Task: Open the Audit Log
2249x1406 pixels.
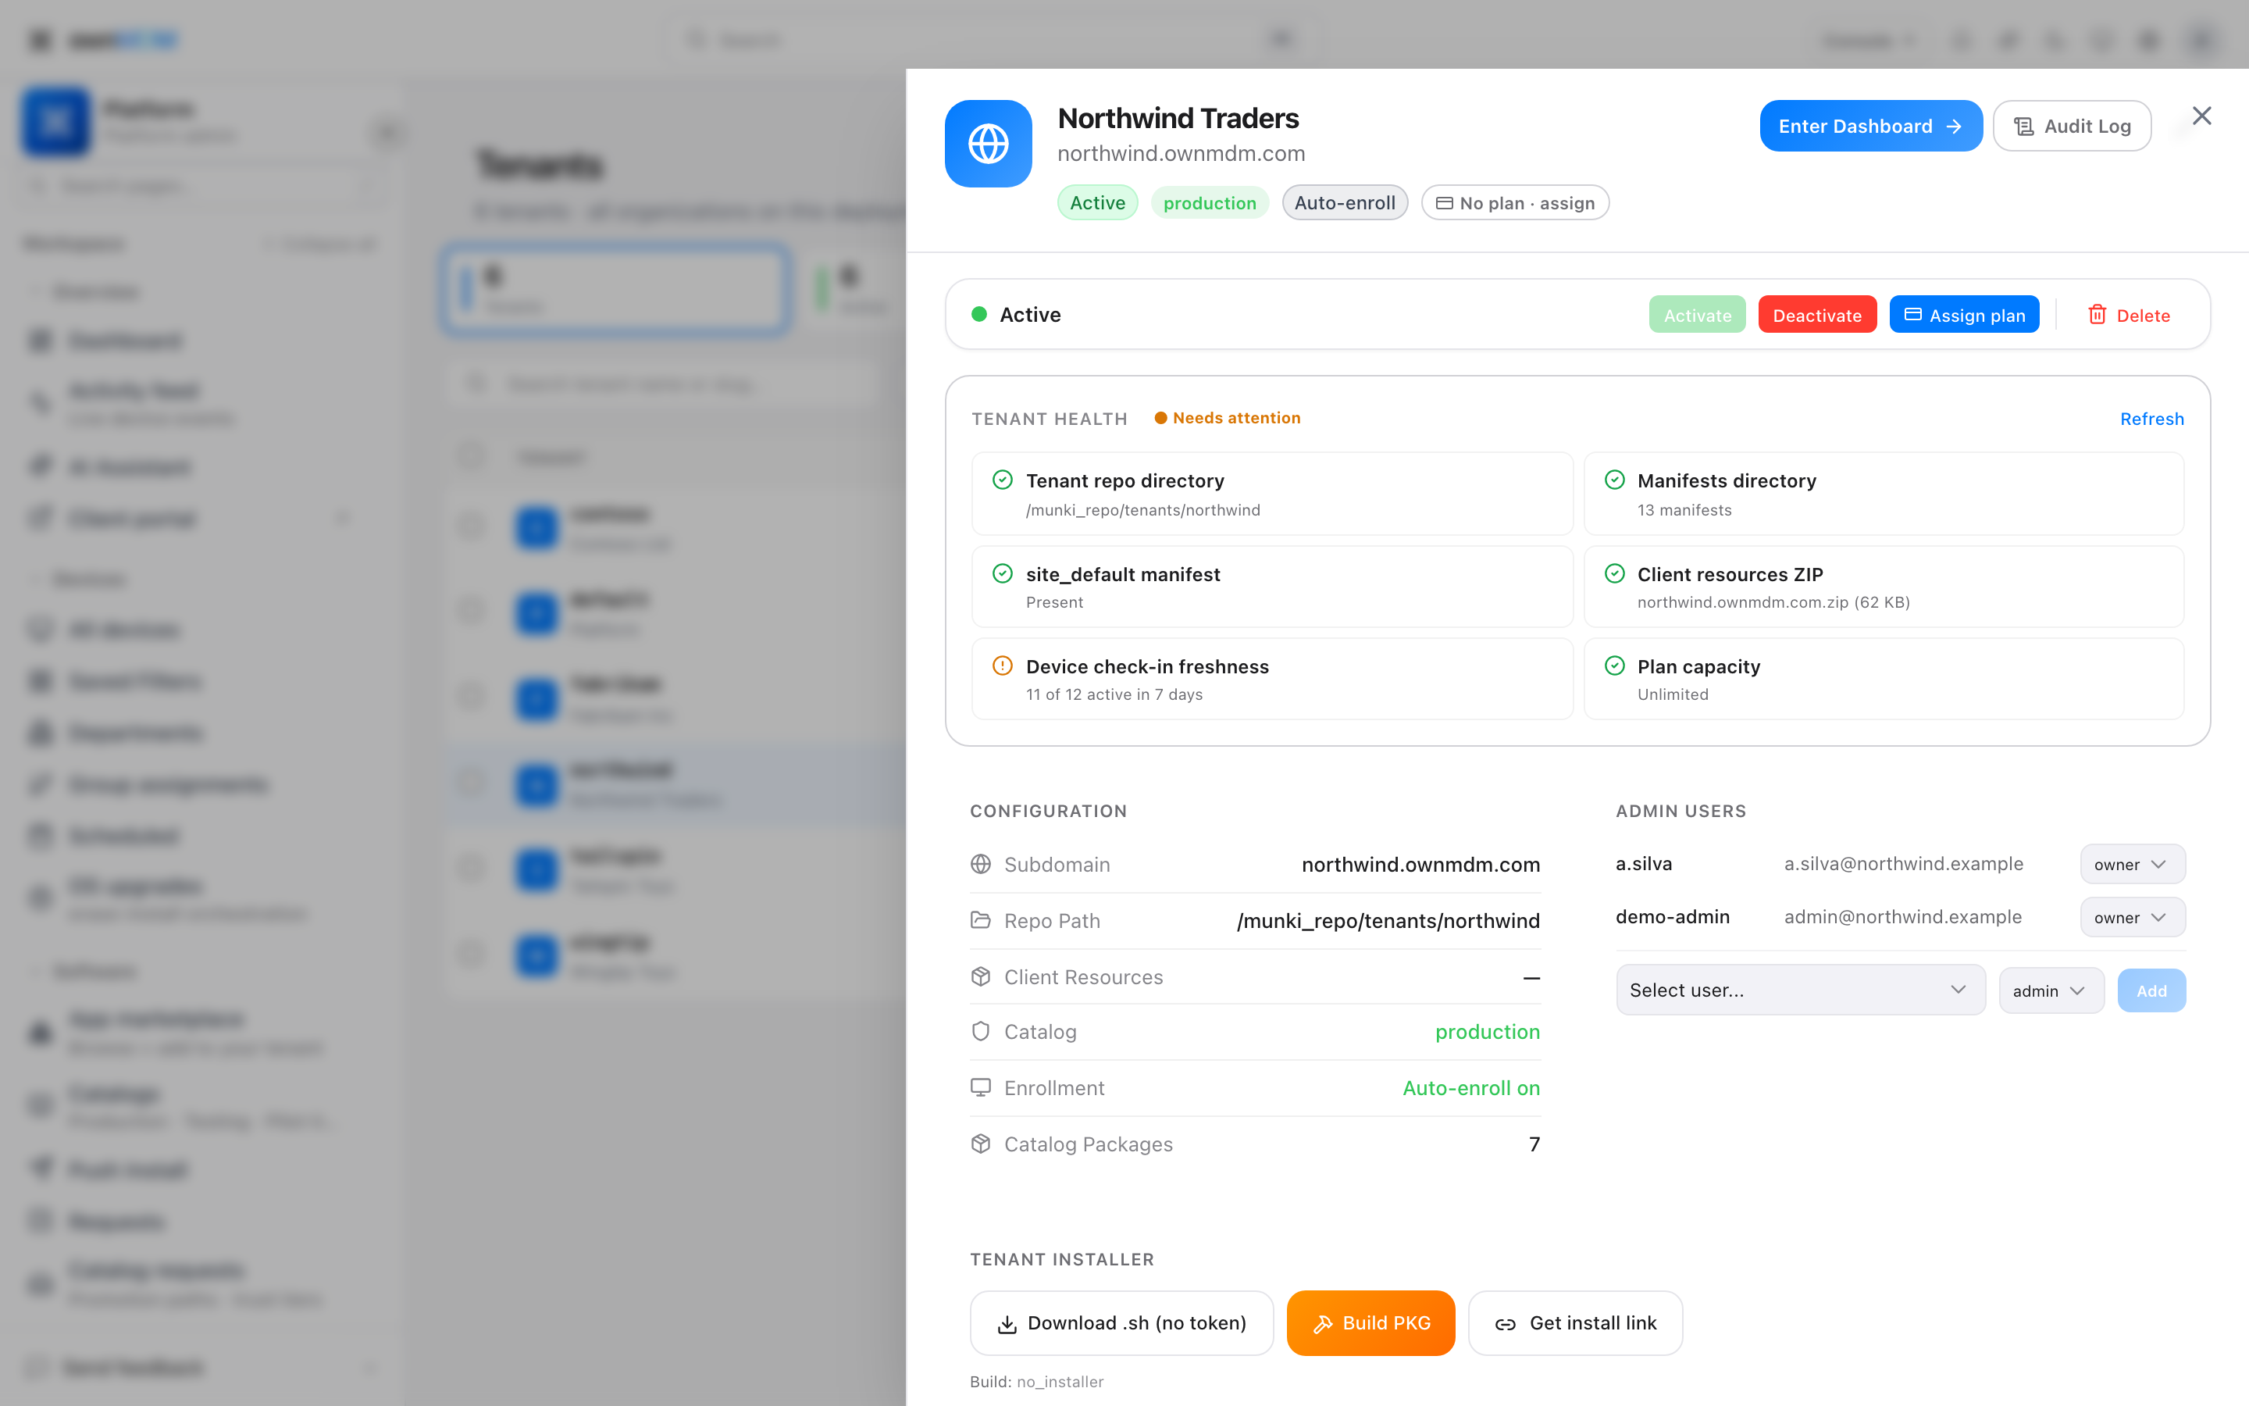Action: tap(2072, 126)
